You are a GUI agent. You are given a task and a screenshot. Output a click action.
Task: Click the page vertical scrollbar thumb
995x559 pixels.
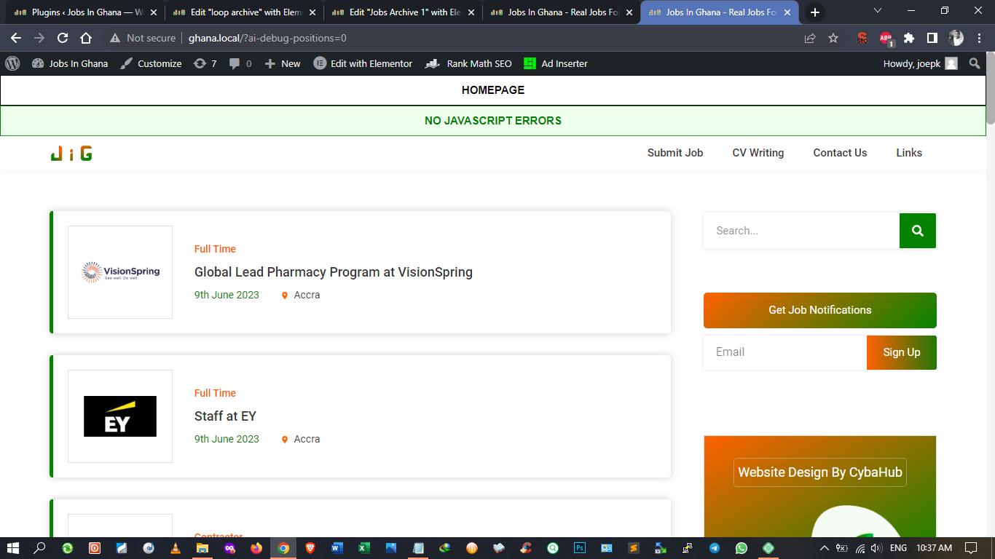[x=991, y=89]
